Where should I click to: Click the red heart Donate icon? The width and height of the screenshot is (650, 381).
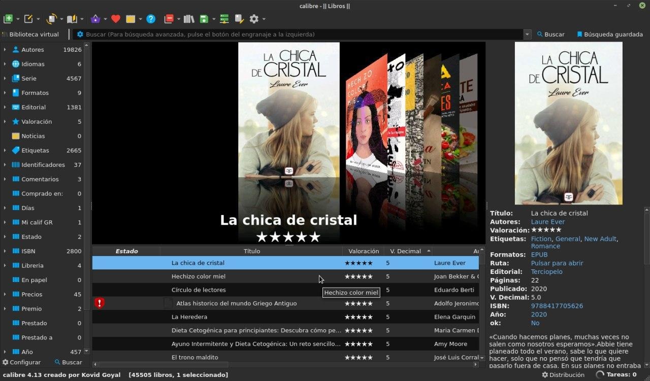point(116,19)
